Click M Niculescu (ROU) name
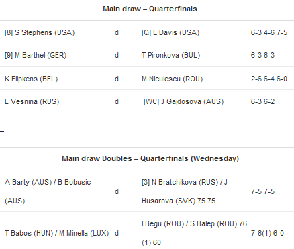 (x=173, y=79)
